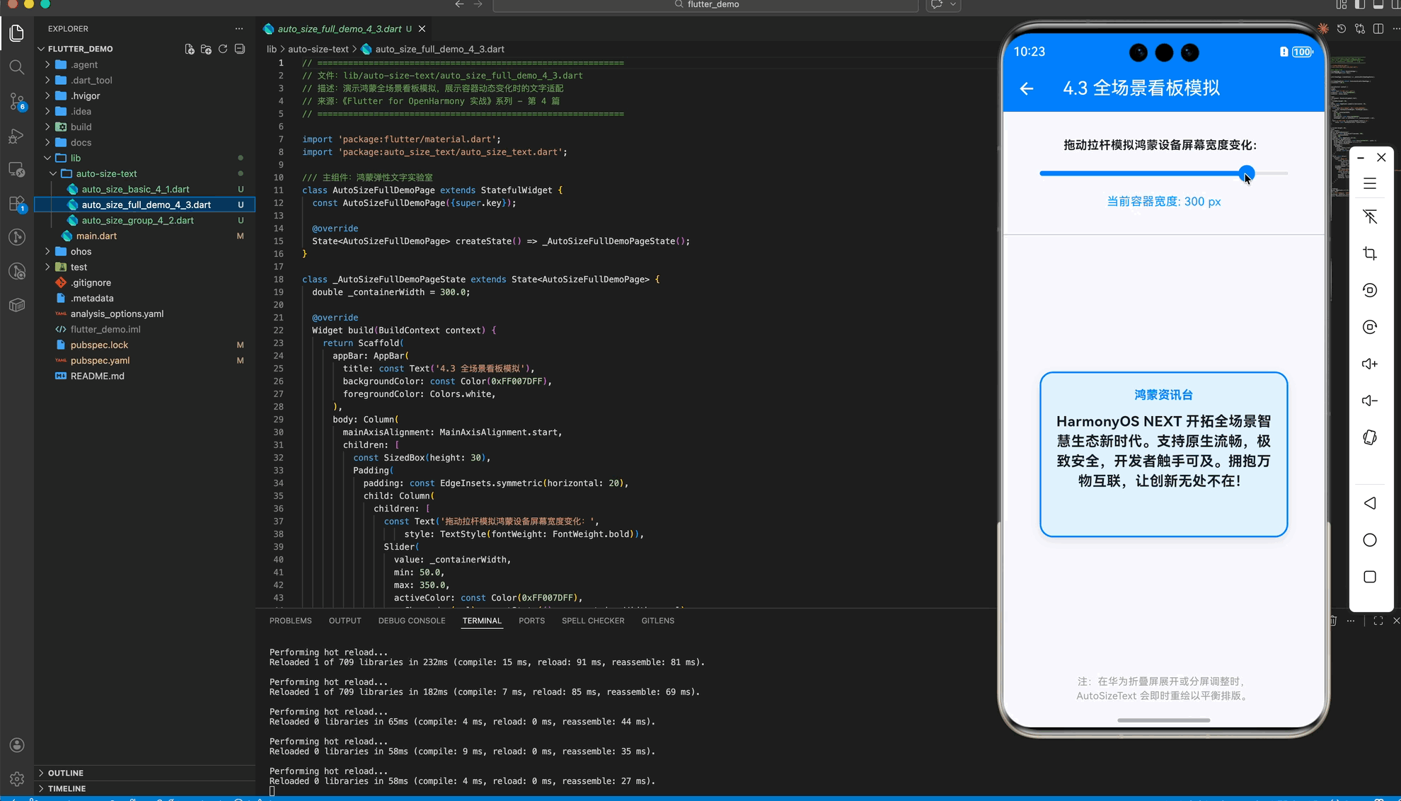
Task: Open the Search view in activity bar
Action: (x=17, y=67)
